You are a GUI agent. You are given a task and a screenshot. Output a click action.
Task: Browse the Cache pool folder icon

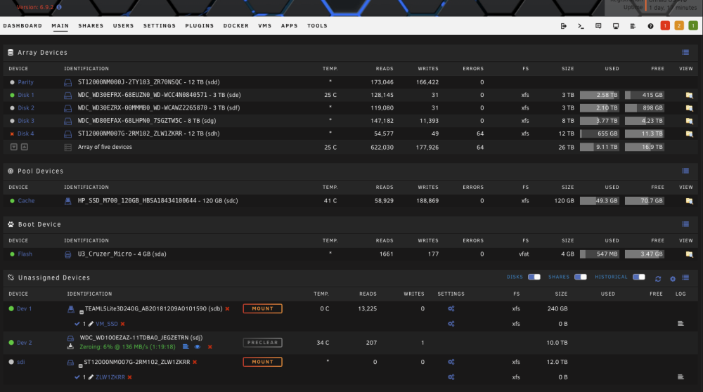(x=689, y=201)
